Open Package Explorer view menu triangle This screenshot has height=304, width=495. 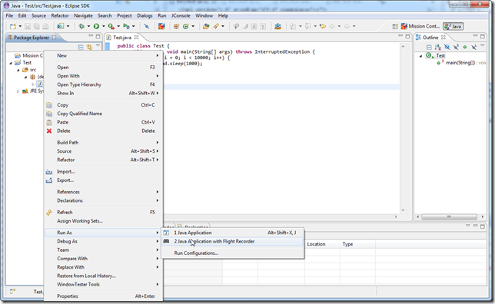[98, 46]
